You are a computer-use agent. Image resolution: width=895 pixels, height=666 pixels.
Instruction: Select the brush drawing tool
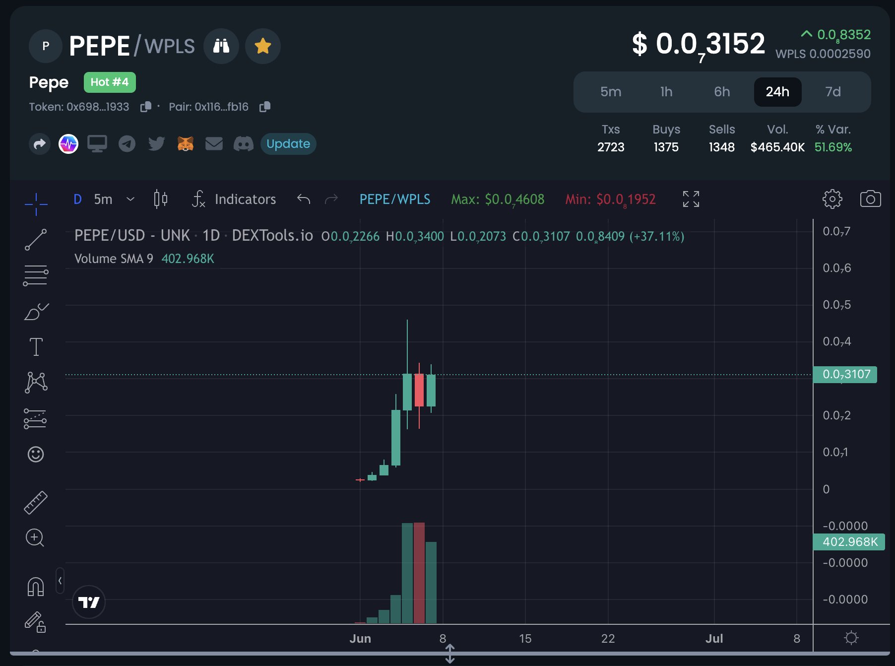pyautogui.click(x=36, y=312)
